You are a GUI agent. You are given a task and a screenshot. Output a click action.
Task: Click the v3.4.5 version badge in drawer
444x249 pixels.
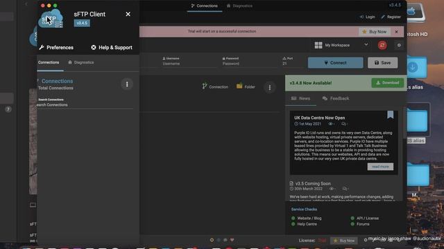(x=82, y=23)
